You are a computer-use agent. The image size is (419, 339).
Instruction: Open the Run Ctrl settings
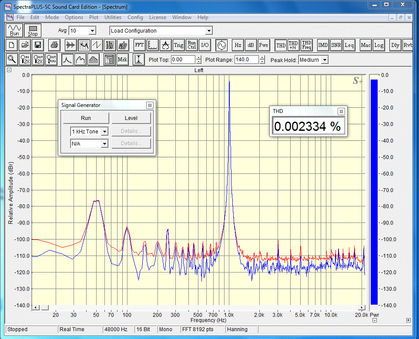click(191, 45)
